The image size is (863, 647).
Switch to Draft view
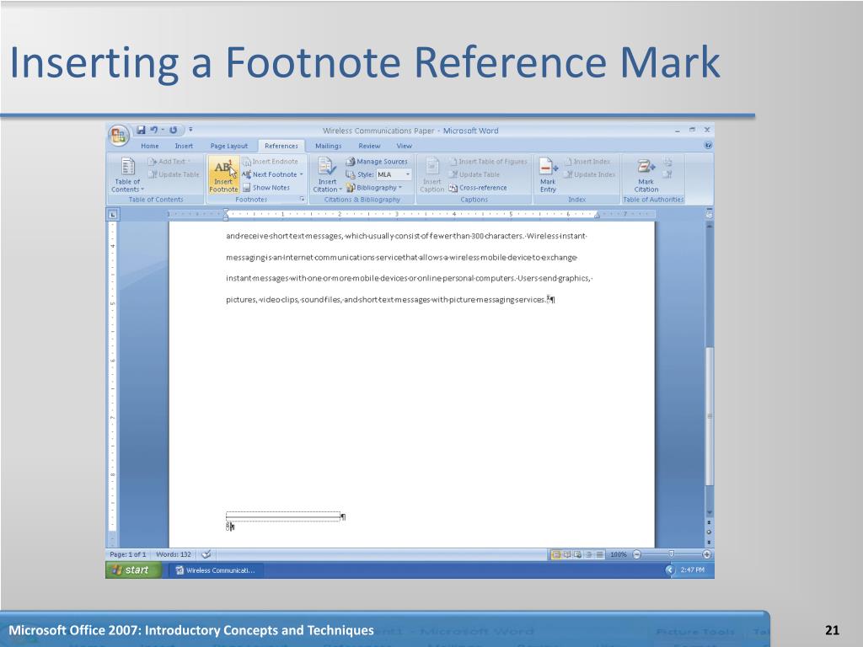click(599, 554)
